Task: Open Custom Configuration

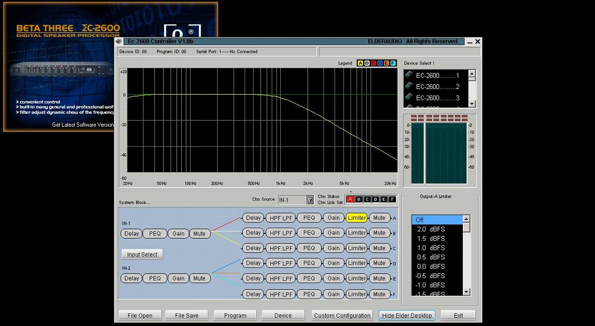Action: 342,315
